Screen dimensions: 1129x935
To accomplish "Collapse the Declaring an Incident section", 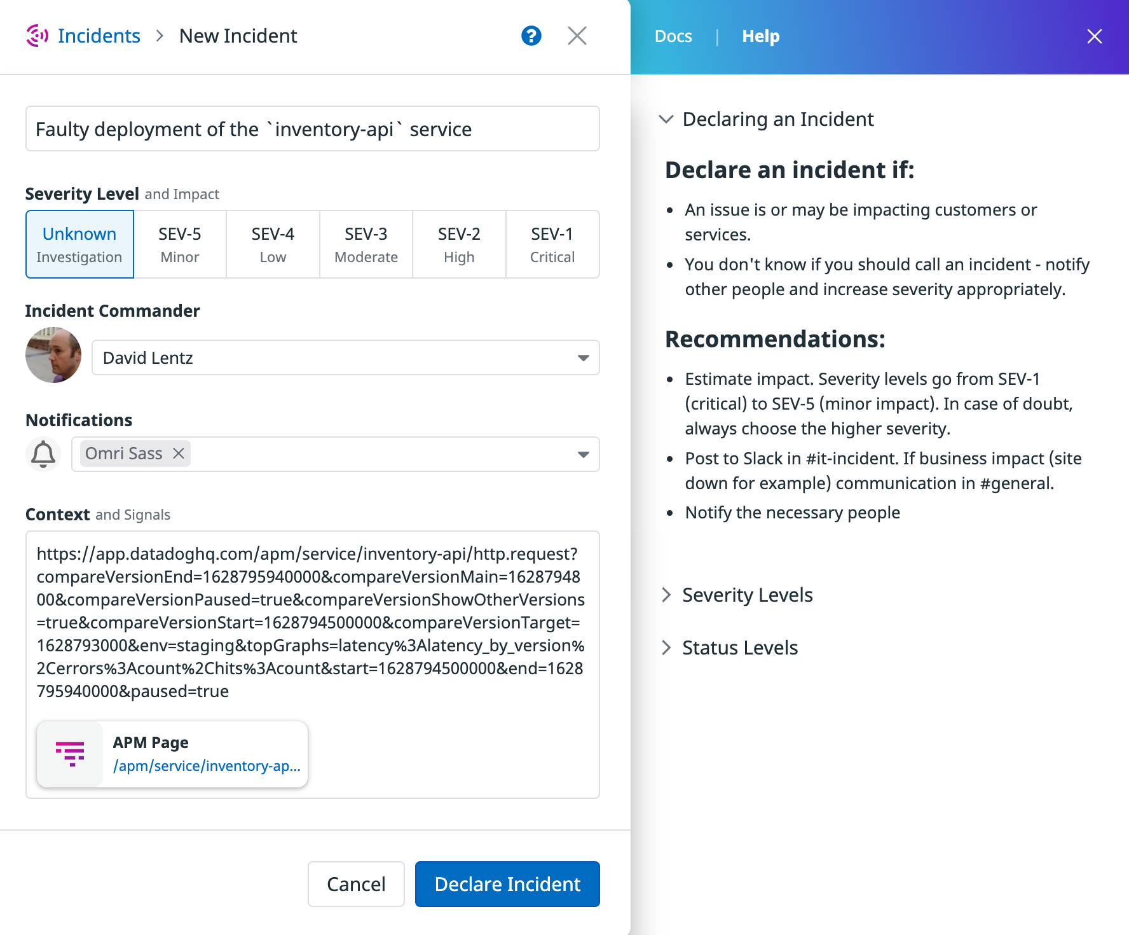I will (x=667, y=119).
